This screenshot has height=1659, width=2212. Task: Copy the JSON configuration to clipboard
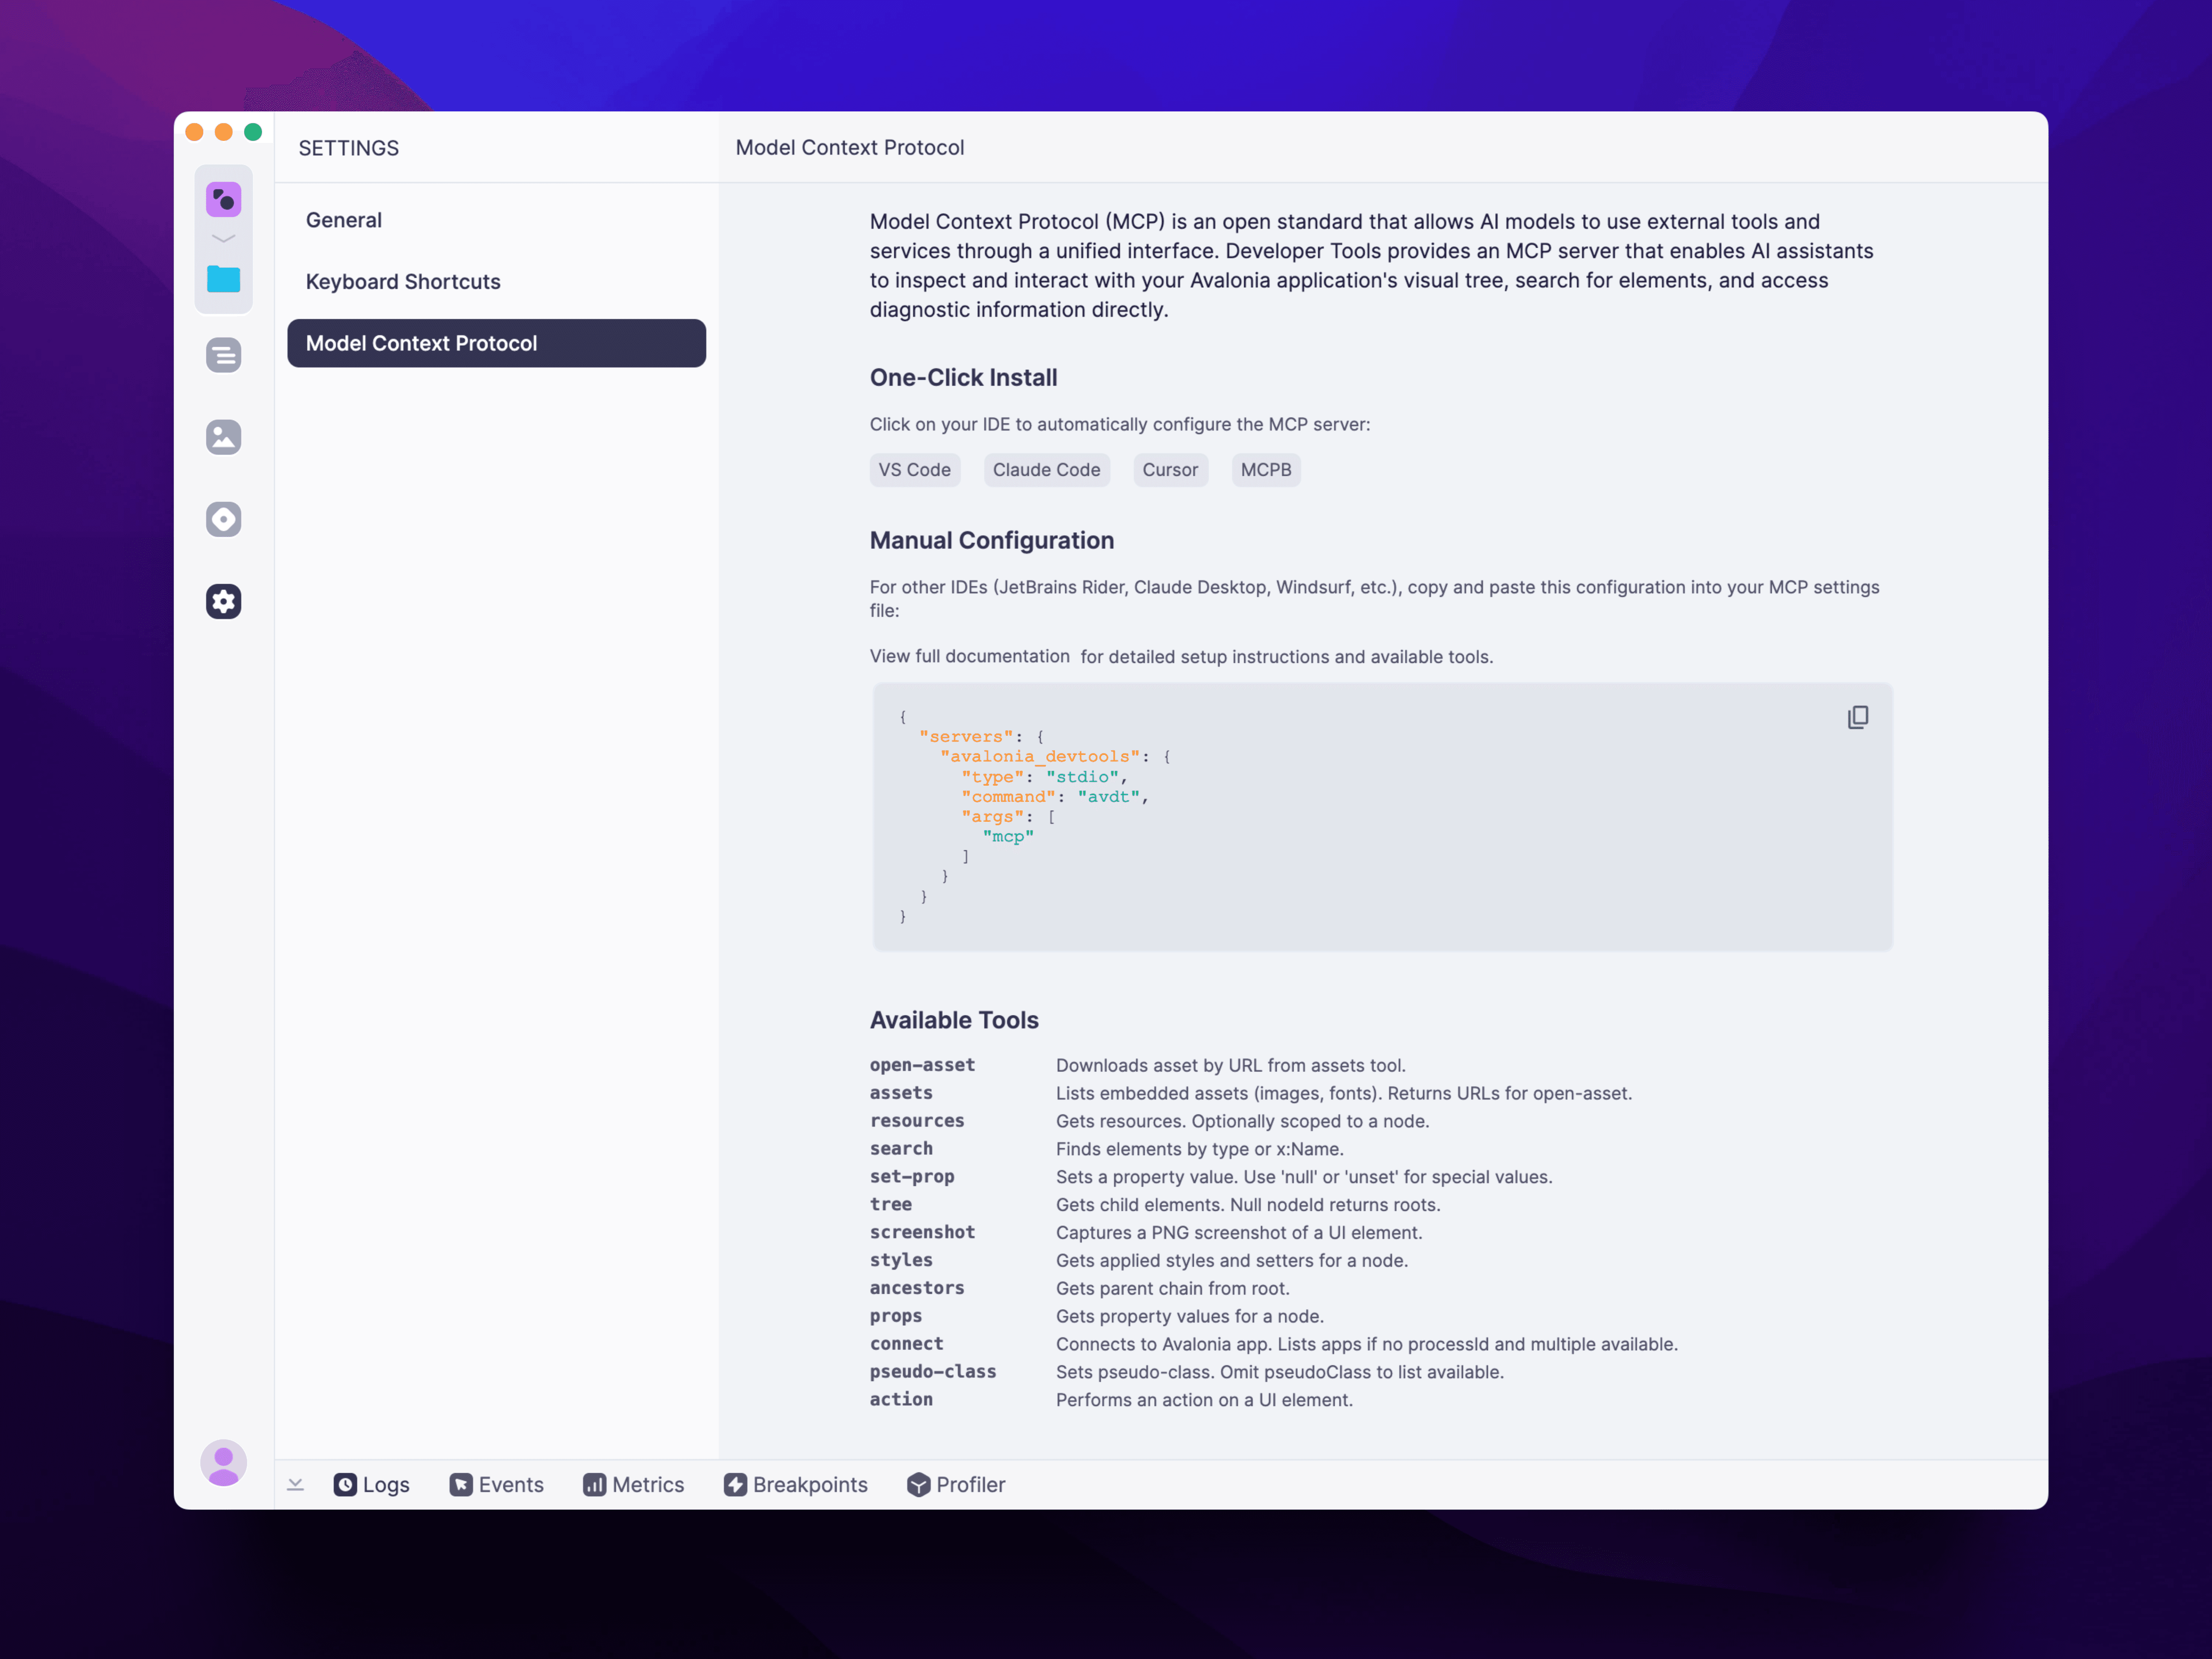pos(1857,717)
